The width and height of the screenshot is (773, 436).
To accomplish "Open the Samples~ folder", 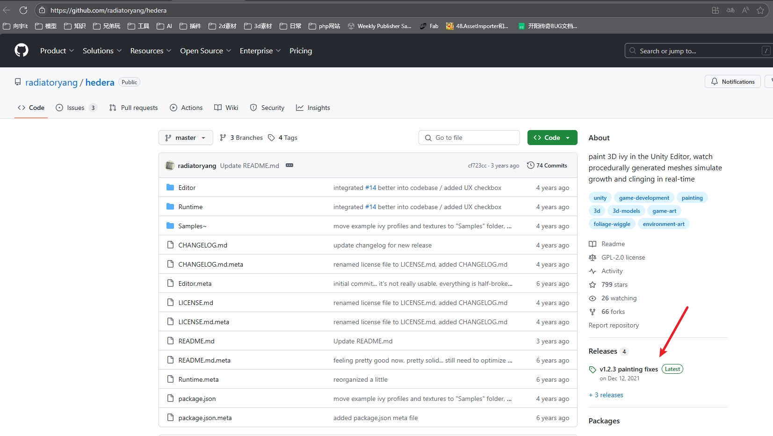I will click(192, 226).
